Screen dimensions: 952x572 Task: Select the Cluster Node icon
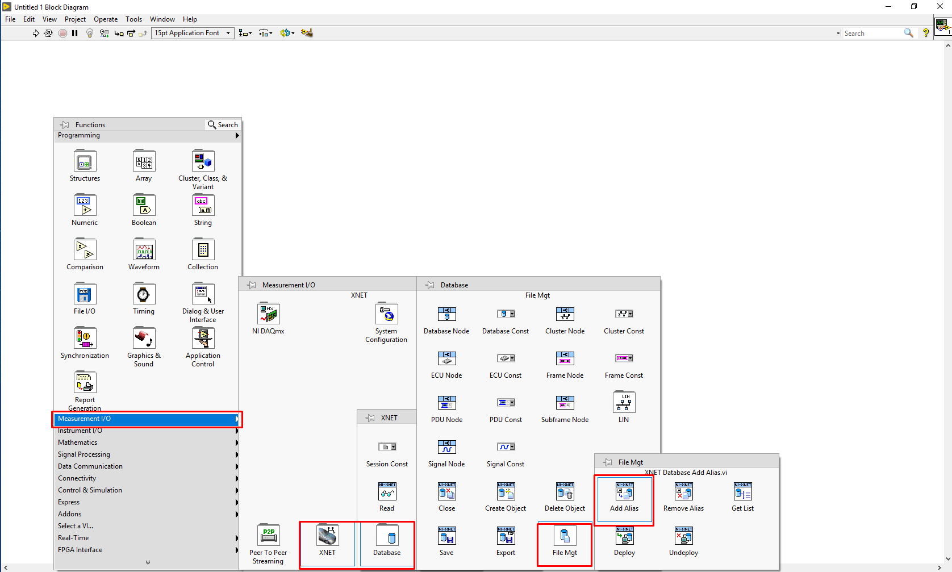565,314
